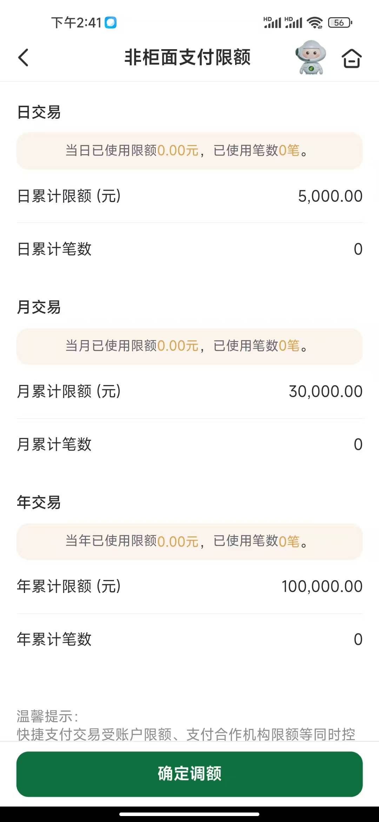Tap the blue app notification icon
379x822 pixels.
[111, 22]
